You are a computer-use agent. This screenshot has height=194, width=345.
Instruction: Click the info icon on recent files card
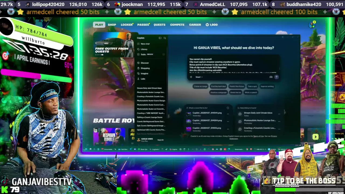[x=228, y=108]
